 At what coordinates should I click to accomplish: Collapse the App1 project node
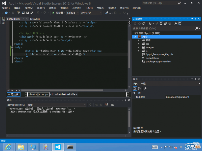[x=135, y=37]
